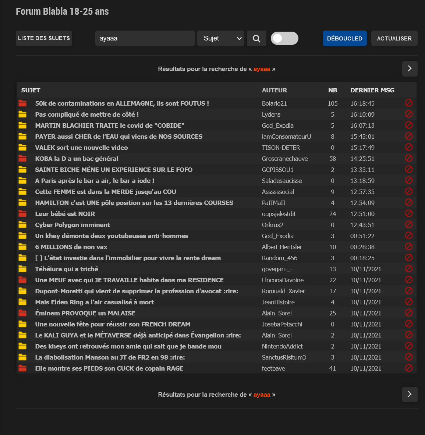Open topic Des kheys ont retrouvés mon amie
This screenshot has width=425, height=435.
128,347
